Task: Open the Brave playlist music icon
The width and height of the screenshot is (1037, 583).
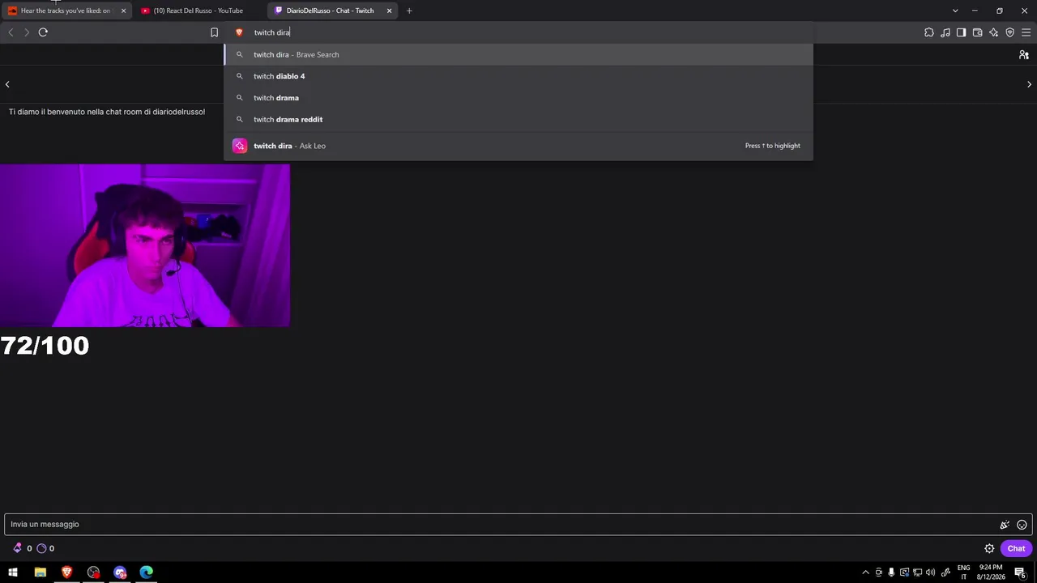Action: tap(945, 32)
